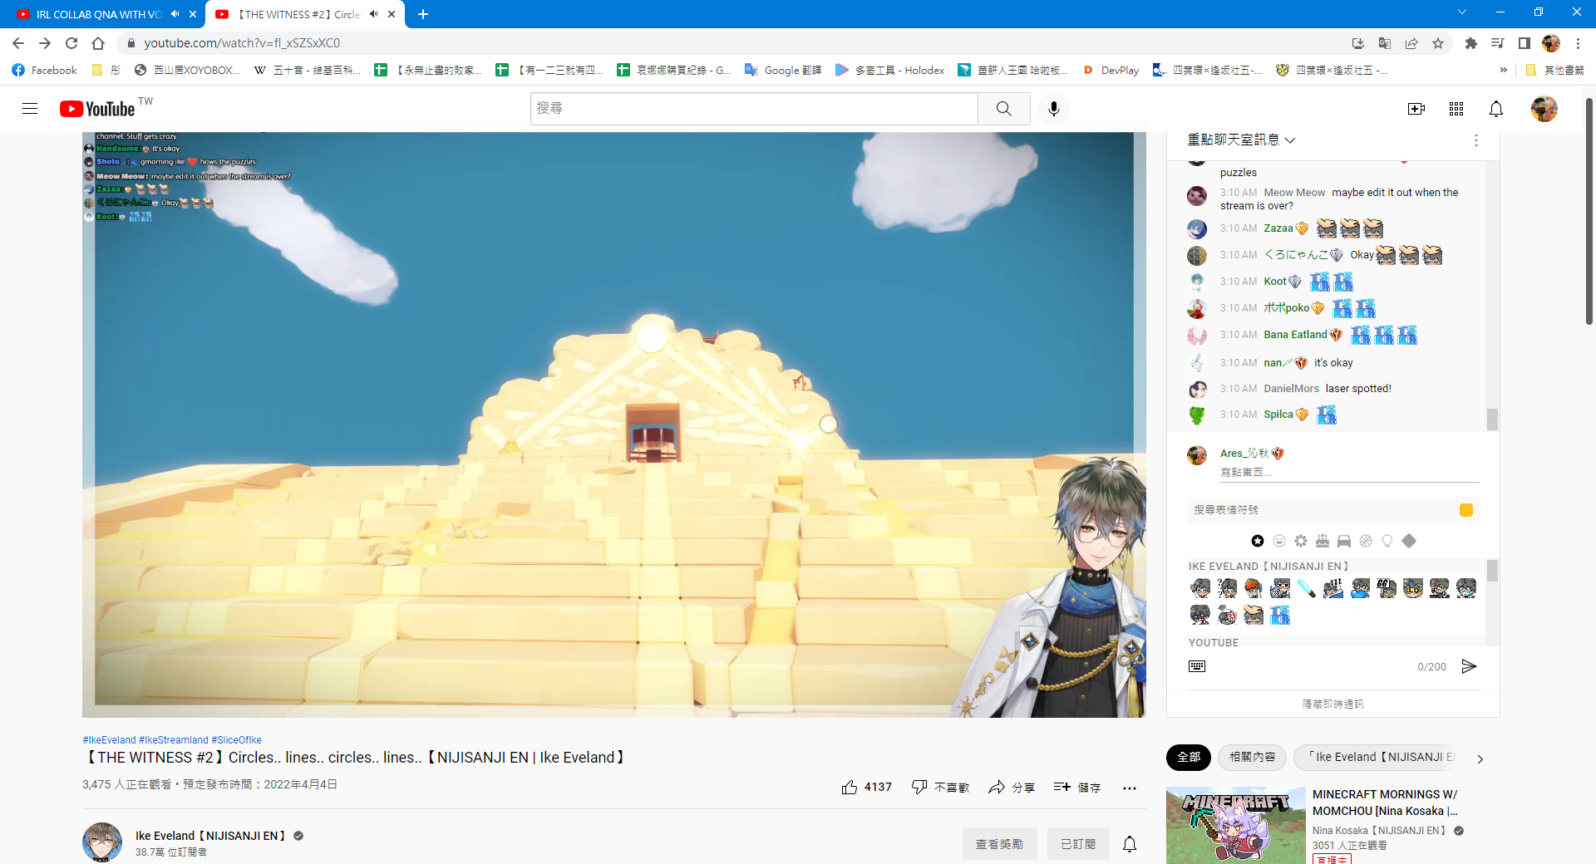Select the nature flower emoji category
Image resolution: width=1596 pixels, height=864 pixels.
[x=1301, y=541]
